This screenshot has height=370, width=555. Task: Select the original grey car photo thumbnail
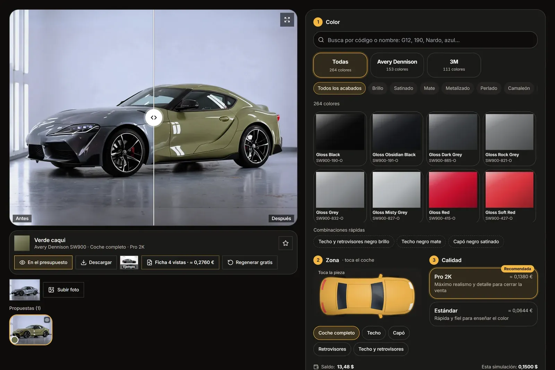[25, 290]
